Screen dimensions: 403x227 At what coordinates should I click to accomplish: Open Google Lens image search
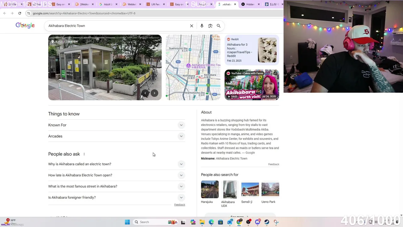coord(210,26)
